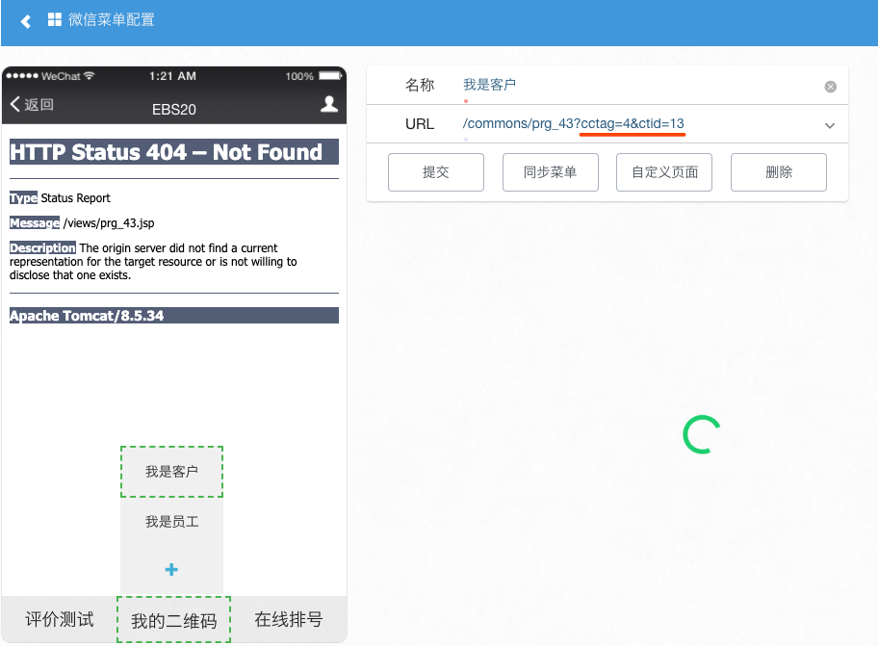Open the 在线排号 bottom menu tab
878x646 pixels.
(x=288, y=620)
